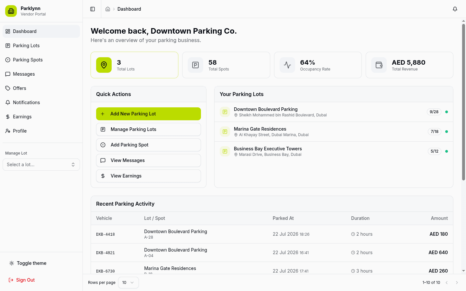Image resolution: width=466 pixels, height=291 pixels.
Task: Click the Parked At column header
Action: tap(283, 218)
